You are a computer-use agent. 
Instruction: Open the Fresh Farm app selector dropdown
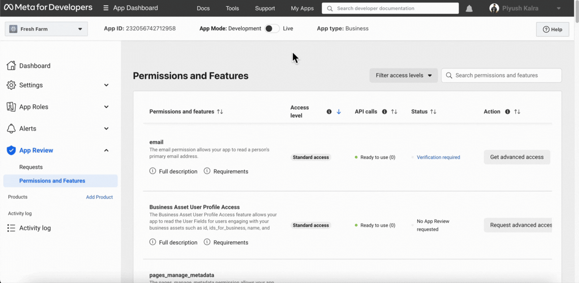[x=46, y=29]
